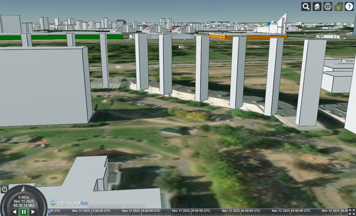
Task: Toggle fullscreen mode
Action: (352, 212)
